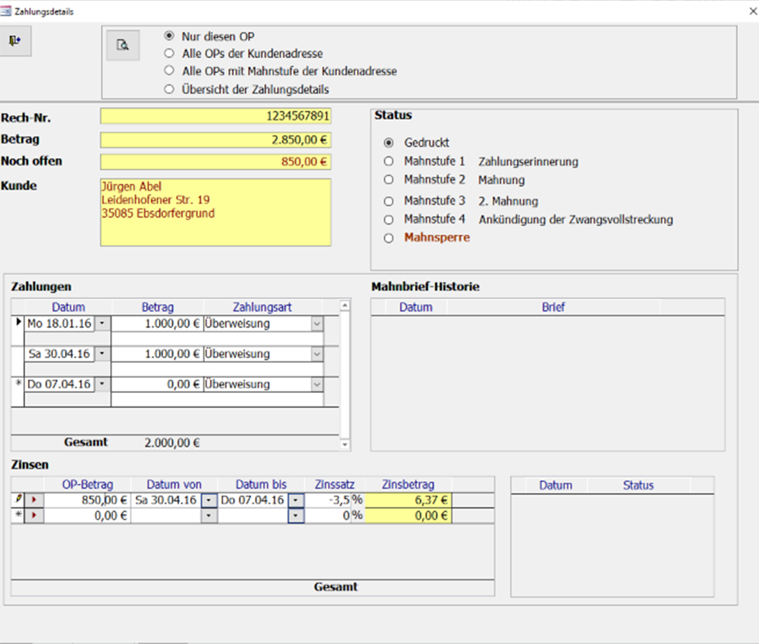Image resolution: width=759 pixels, height=644 pixels.
Task: Set status to Mahnstufe 2 Mahnung
Action: (389, 180)
